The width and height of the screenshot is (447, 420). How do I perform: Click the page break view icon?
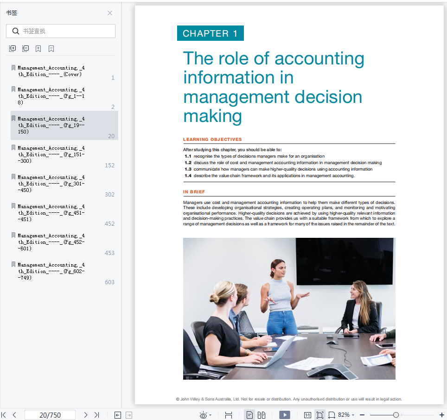point(229,415)
